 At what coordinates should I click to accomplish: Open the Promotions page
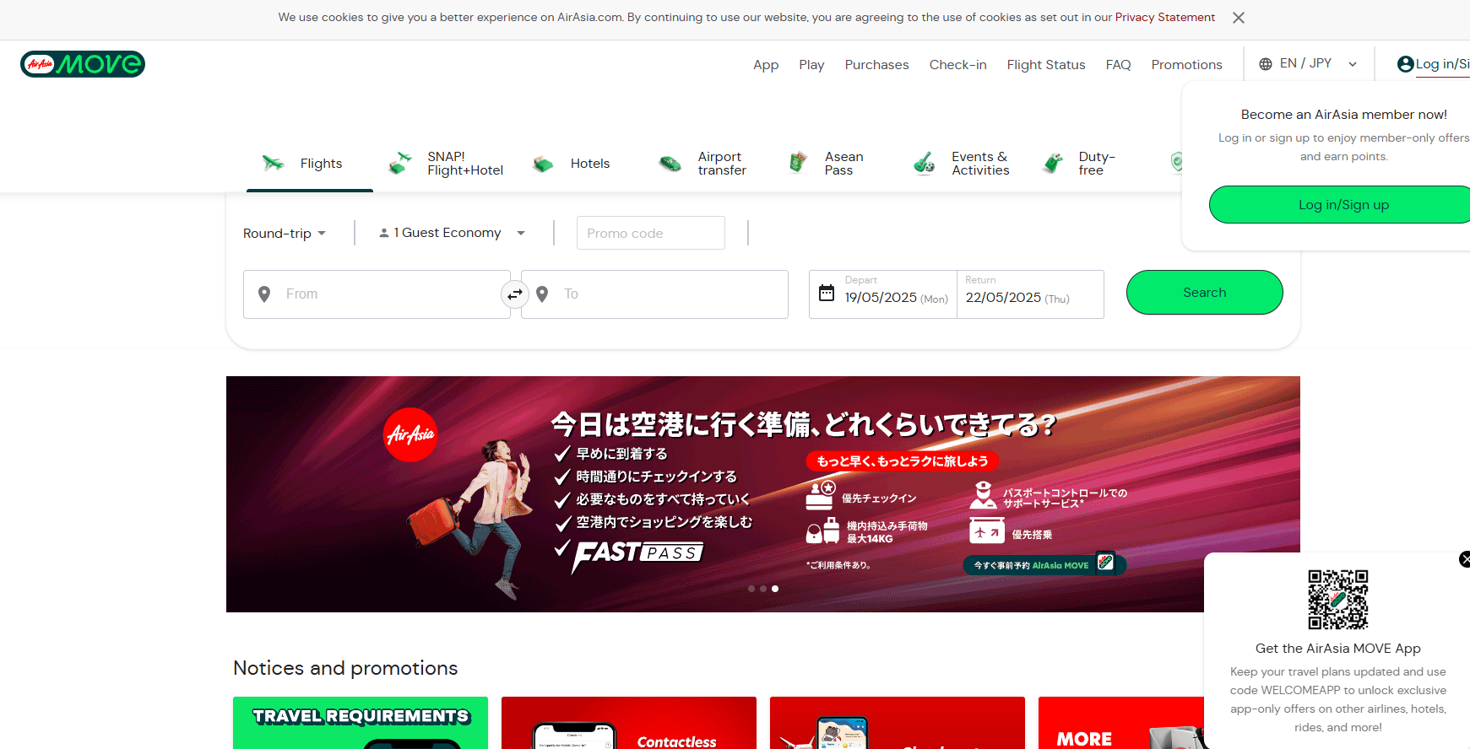point(1186,65)
